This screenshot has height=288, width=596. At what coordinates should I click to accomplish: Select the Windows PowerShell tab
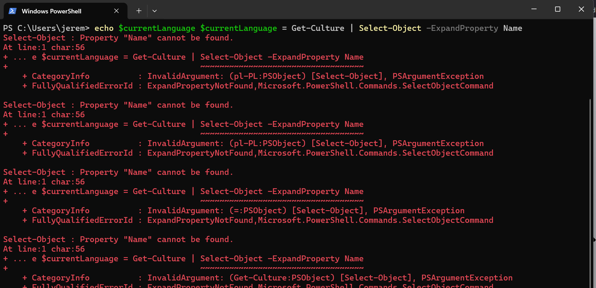[52, 11]
